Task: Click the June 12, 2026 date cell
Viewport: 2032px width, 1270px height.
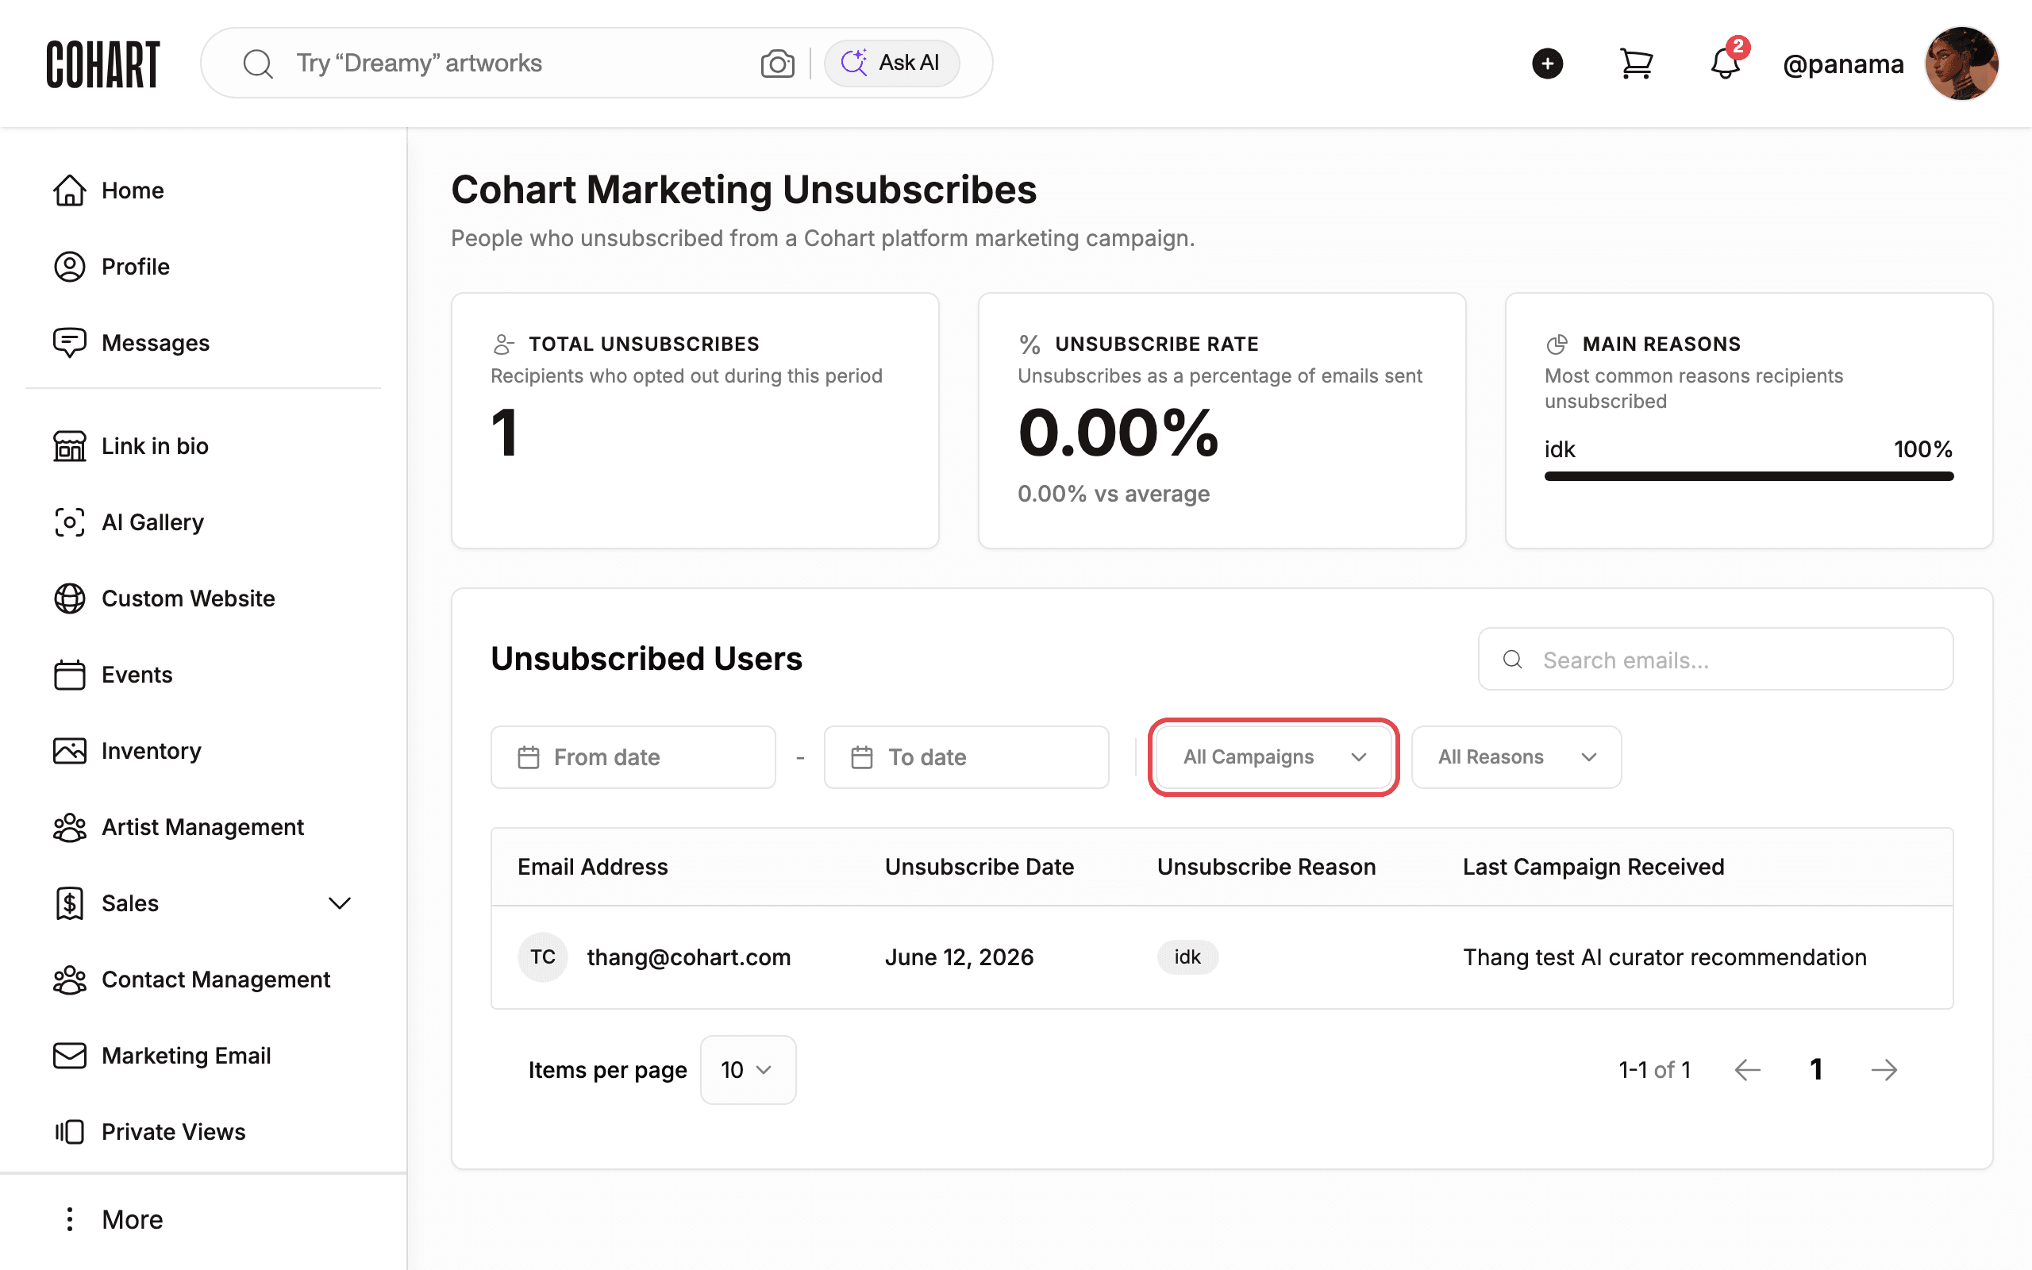Action: pyautogui.click(x=959, y=956)
